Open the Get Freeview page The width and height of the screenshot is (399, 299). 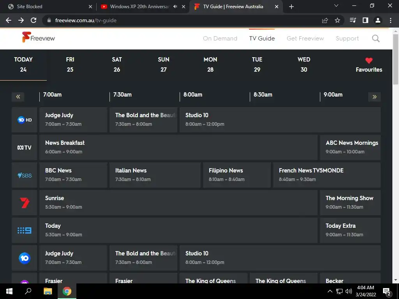pos(305,39)
